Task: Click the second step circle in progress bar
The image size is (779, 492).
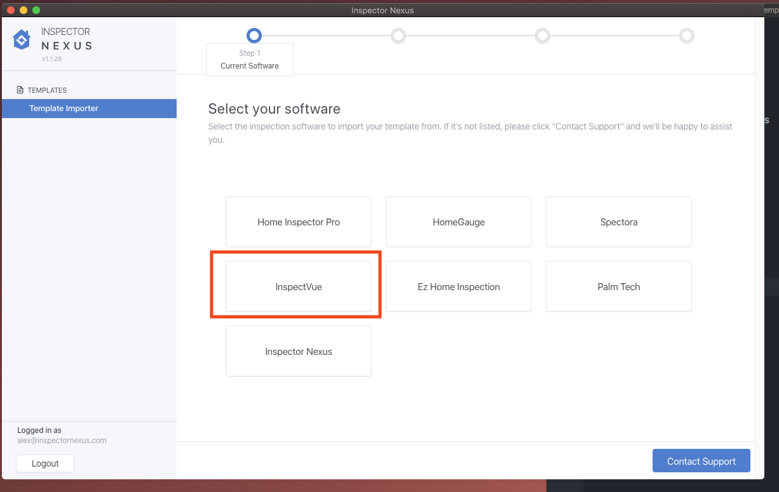Action: pyautogui.click(x=398, y=36)
